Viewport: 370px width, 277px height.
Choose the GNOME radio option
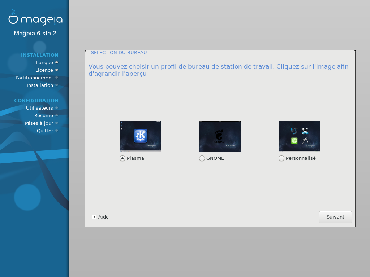pos(202,158)
